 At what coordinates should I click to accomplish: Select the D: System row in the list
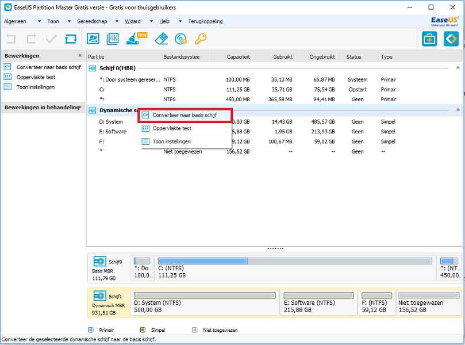click(x=274, y=122)
